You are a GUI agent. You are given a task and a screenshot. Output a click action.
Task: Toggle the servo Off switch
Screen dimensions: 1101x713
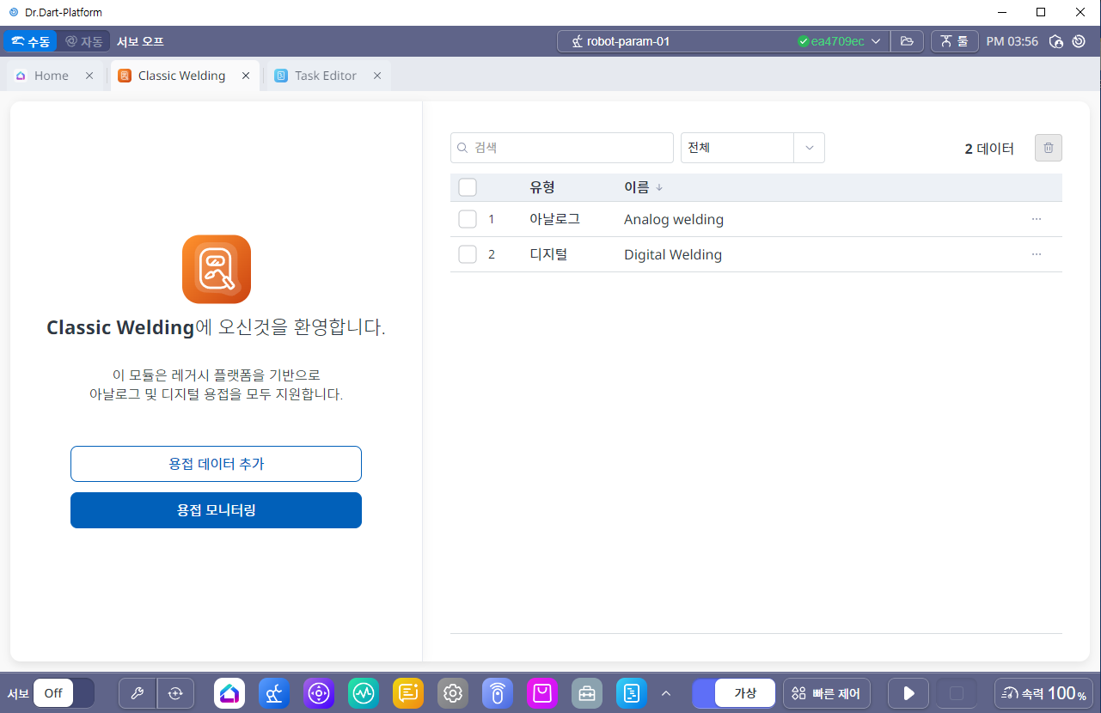coord(64,693)
